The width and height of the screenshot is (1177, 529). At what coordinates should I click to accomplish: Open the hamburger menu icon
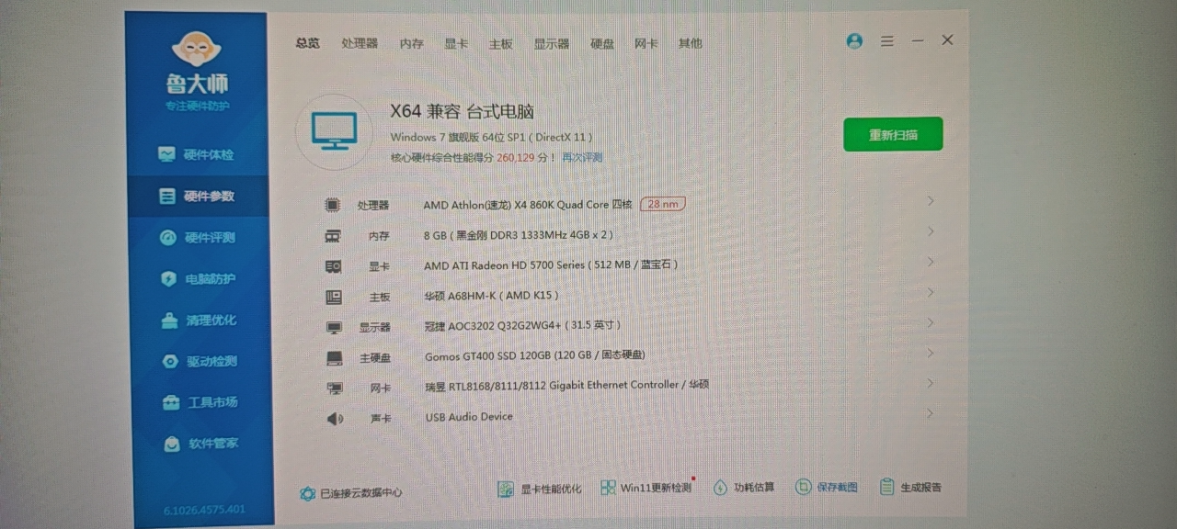tap(887, 41)
